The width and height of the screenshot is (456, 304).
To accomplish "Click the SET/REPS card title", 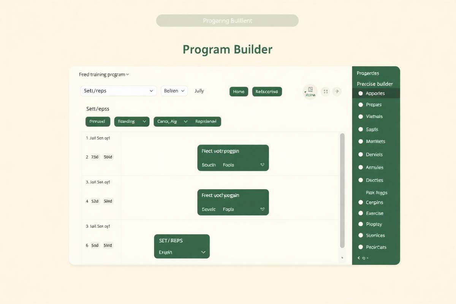I will click(171, 241).
